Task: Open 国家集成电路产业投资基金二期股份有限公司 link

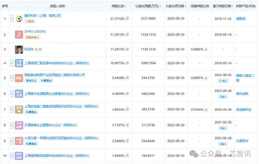Action: click(55, 75)
